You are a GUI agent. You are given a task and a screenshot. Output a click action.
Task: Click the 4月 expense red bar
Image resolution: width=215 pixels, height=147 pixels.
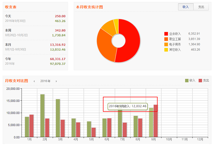78,130
